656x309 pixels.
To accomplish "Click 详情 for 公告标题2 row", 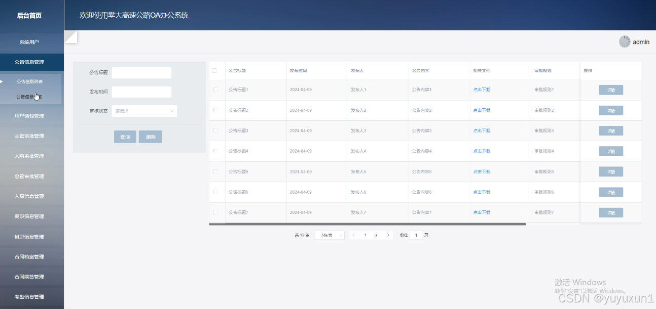I will (x=611, y=110).
